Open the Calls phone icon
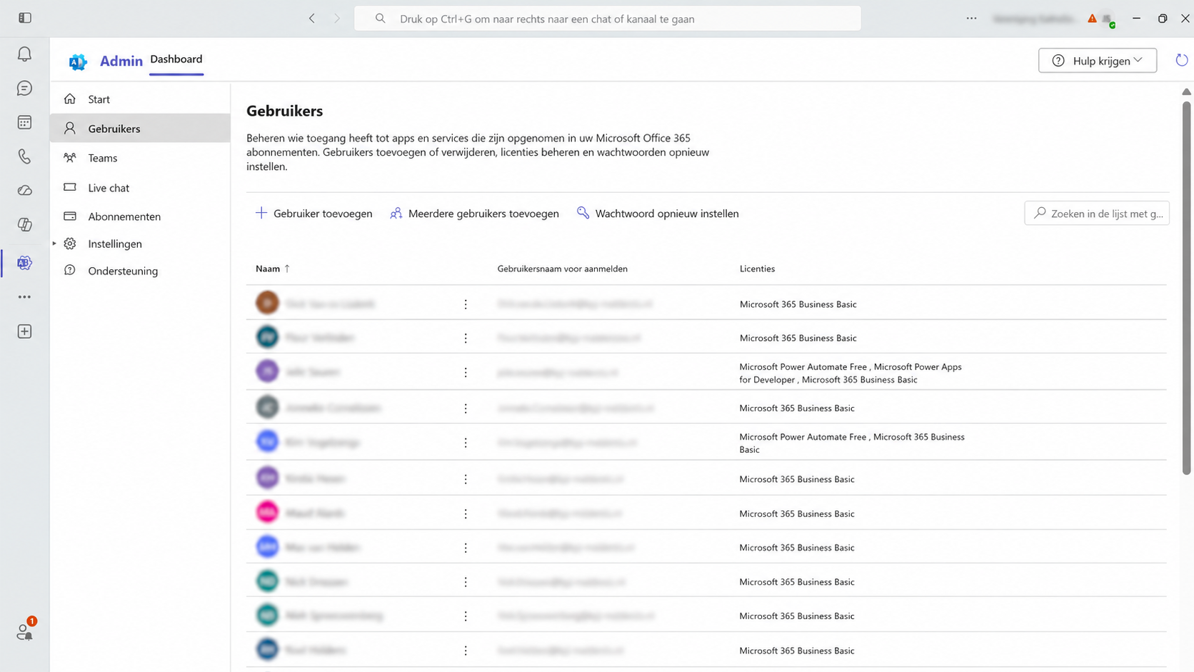Screen dimensions: 1194x672 click(x=24, y=156)
